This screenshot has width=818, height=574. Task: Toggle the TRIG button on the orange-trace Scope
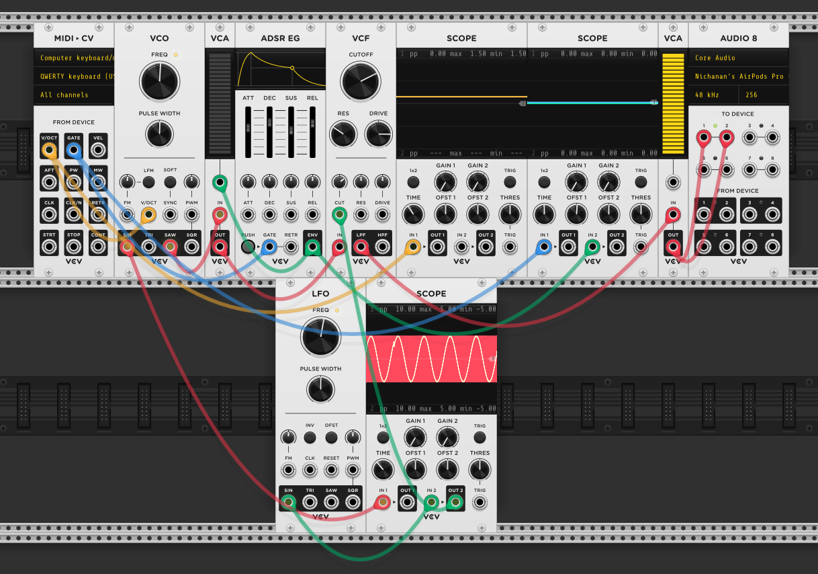(510, 181)
